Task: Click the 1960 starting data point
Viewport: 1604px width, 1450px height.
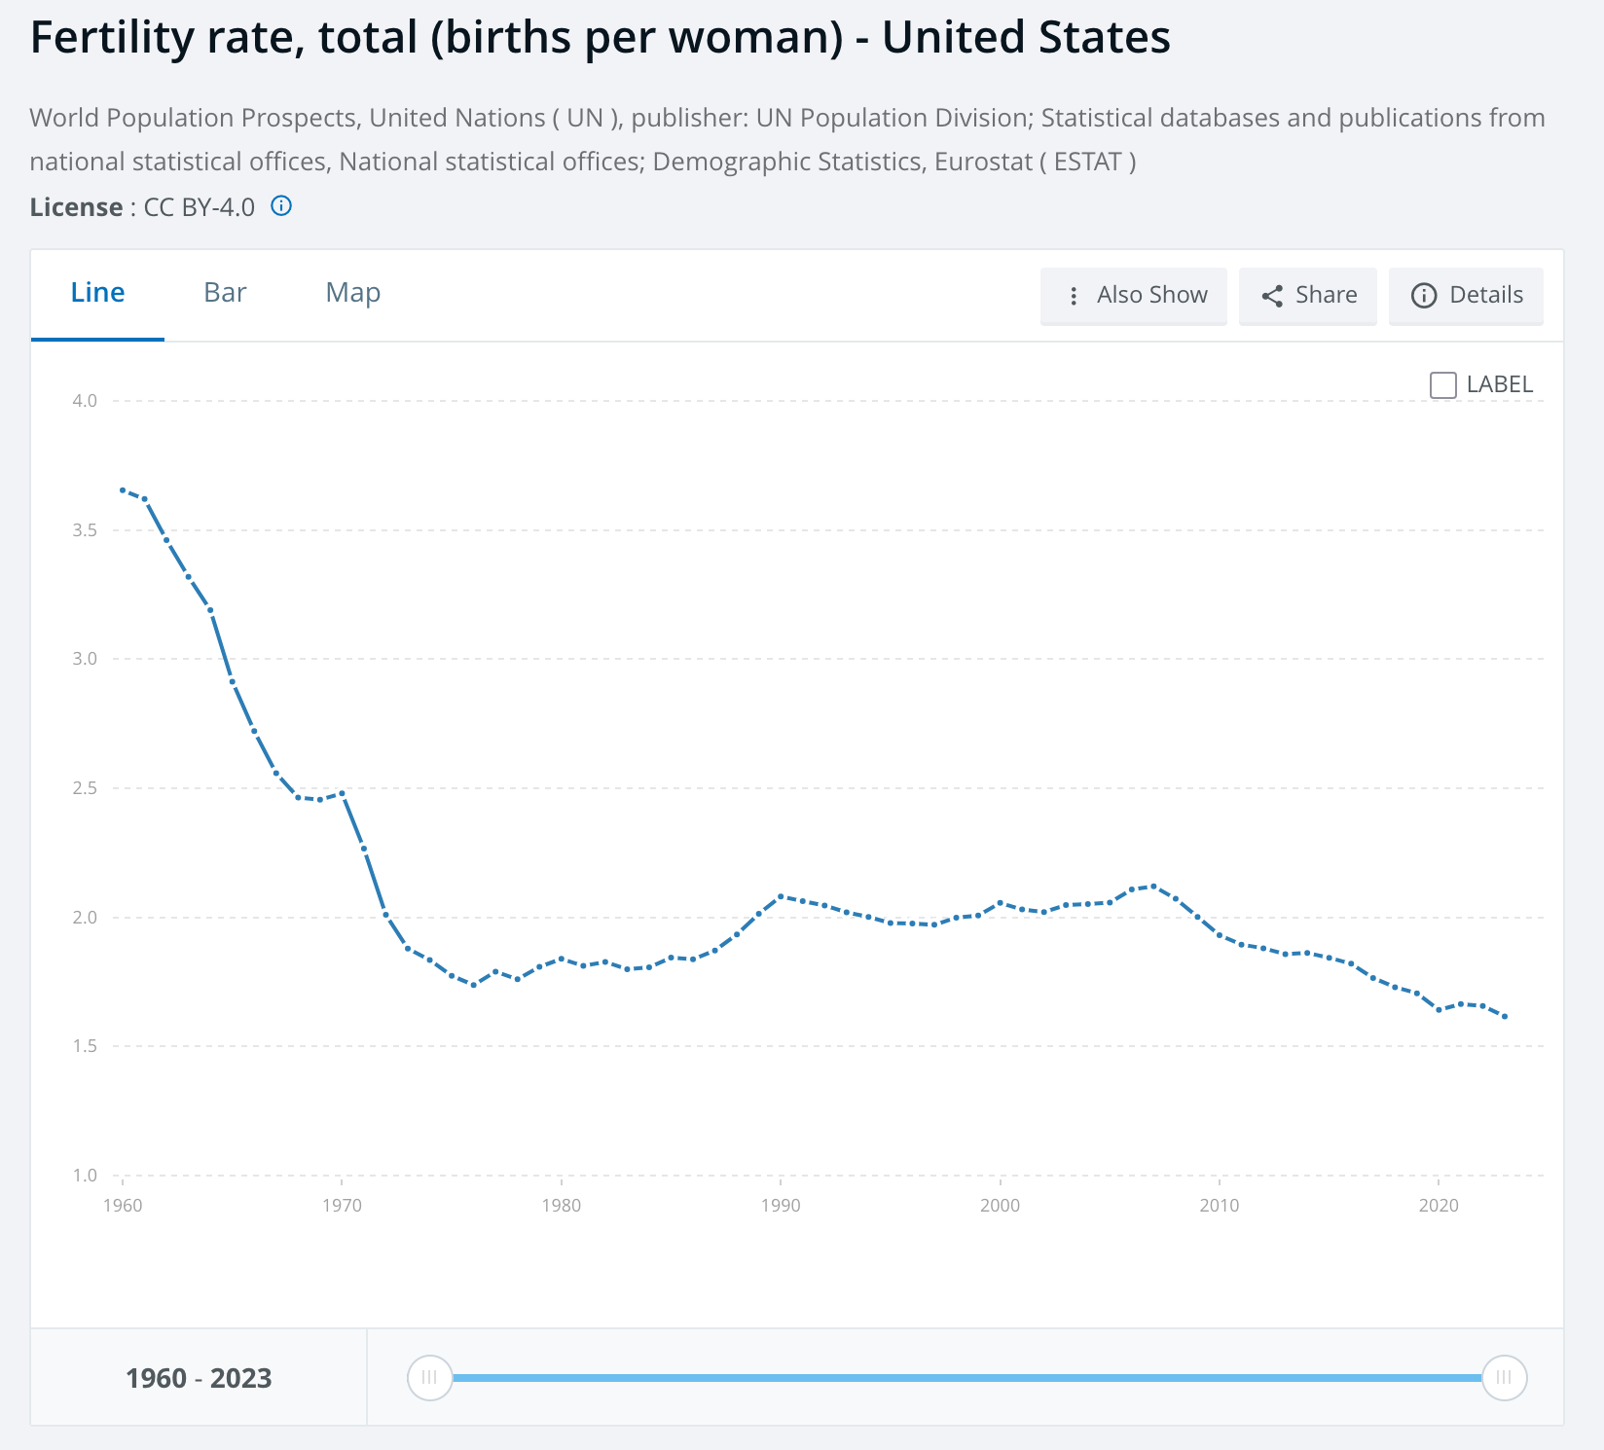Action: [123, 489]
